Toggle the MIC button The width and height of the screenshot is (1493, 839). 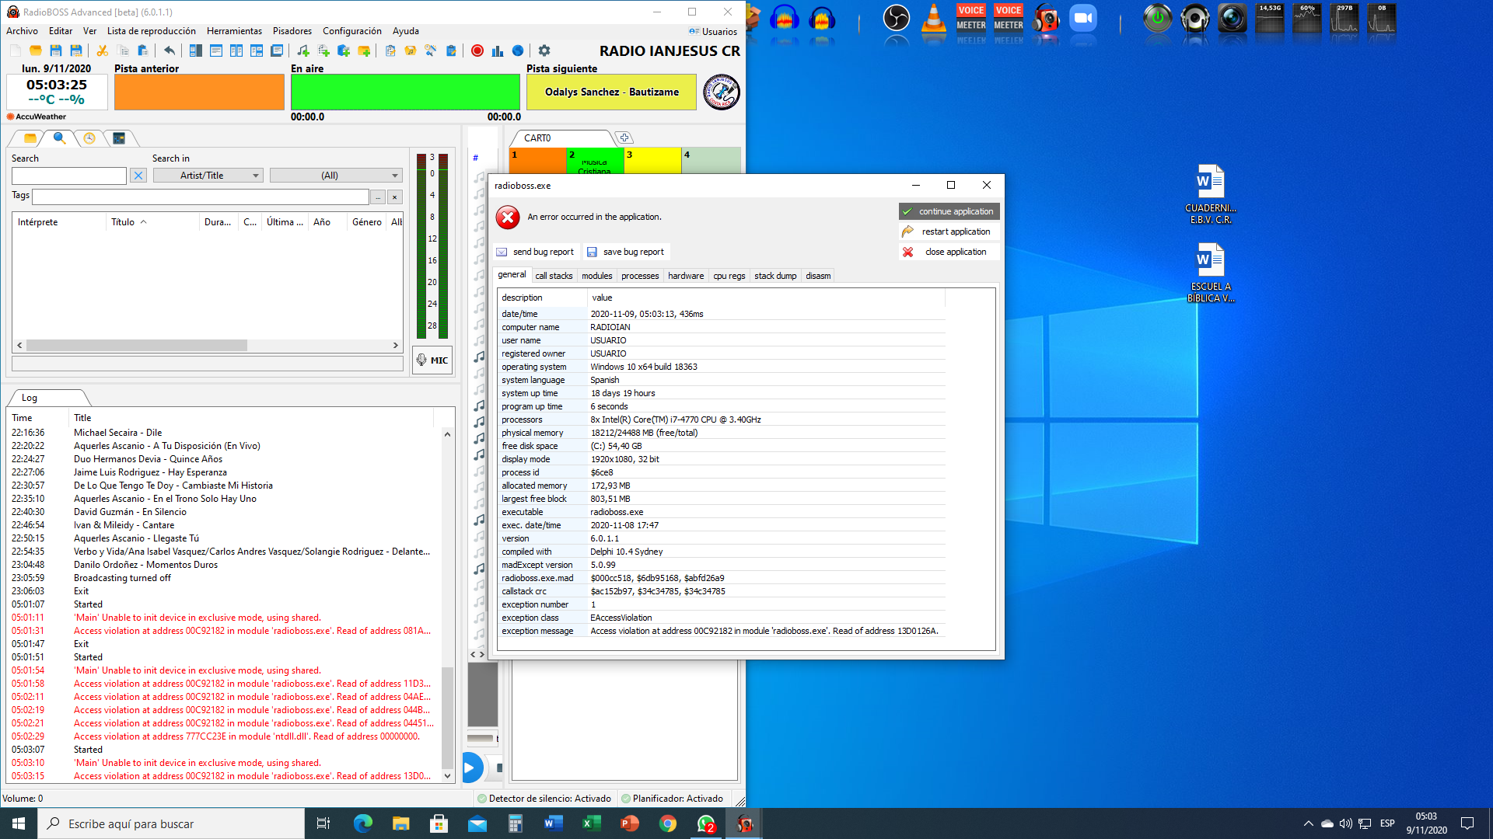click(432, 360)
